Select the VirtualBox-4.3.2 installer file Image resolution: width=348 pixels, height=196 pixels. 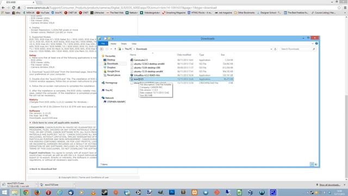[x=147, y=75]
